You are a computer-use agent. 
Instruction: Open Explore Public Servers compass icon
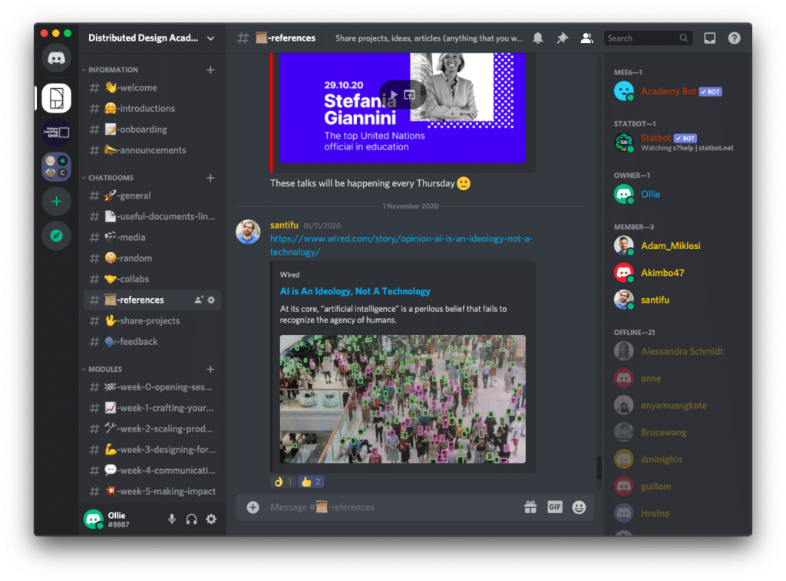[x=57, y=235]
